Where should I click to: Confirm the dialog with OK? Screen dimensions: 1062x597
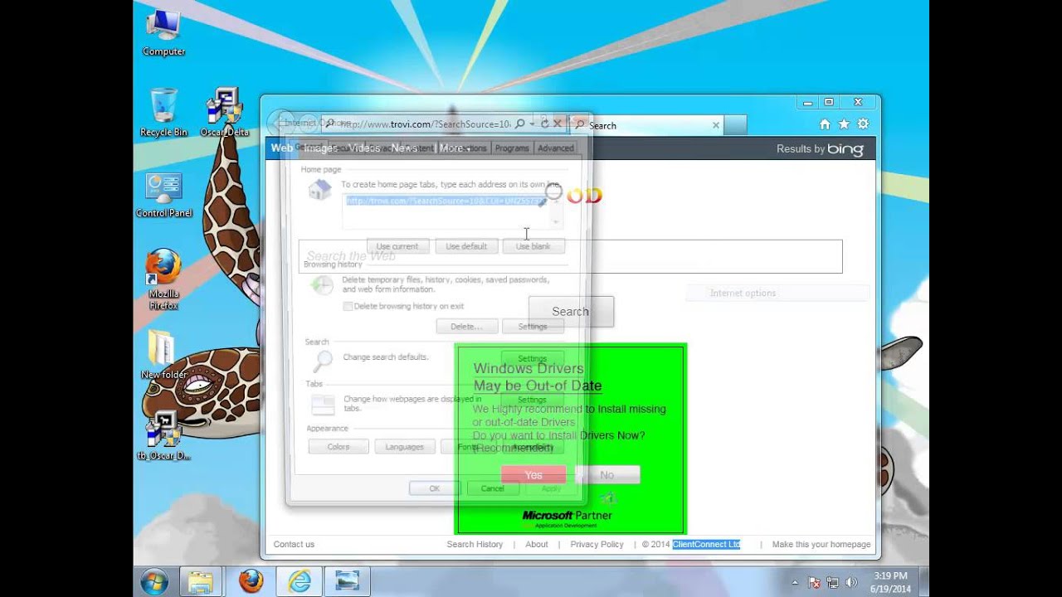434,488
